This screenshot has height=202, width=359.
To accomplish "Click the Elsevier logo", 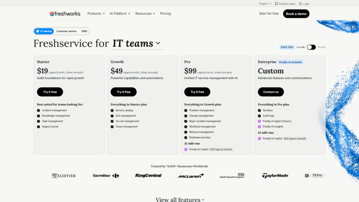I will point(64,176).
